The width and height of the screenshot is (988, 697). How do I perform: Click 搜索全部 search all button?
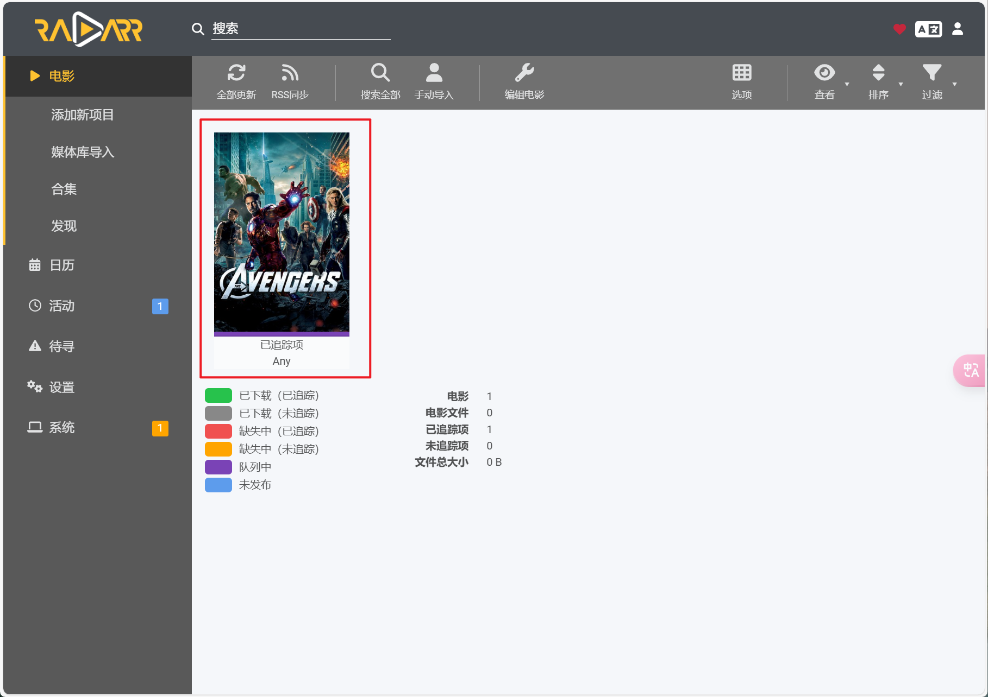click(x=380, y=82)
